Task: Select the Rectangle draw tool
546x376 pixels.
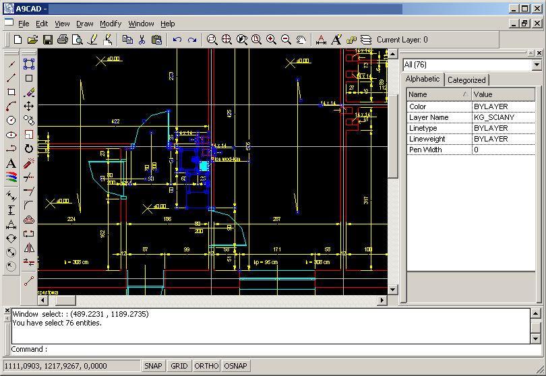Action: pyautogui.click(x=11, y=92)
